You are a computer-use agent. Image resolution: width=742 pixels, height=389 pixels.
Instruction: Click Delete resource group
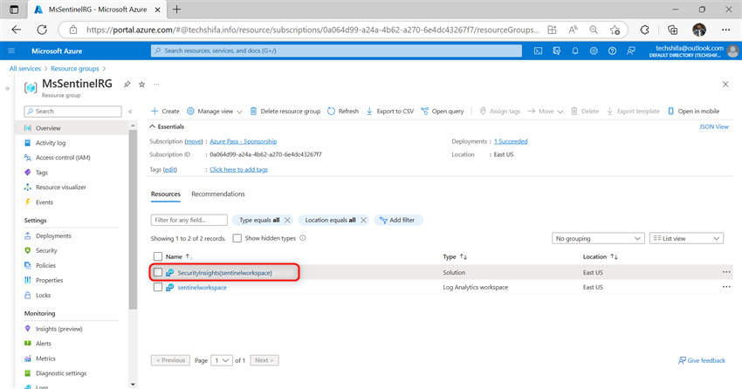coord(285,111)
